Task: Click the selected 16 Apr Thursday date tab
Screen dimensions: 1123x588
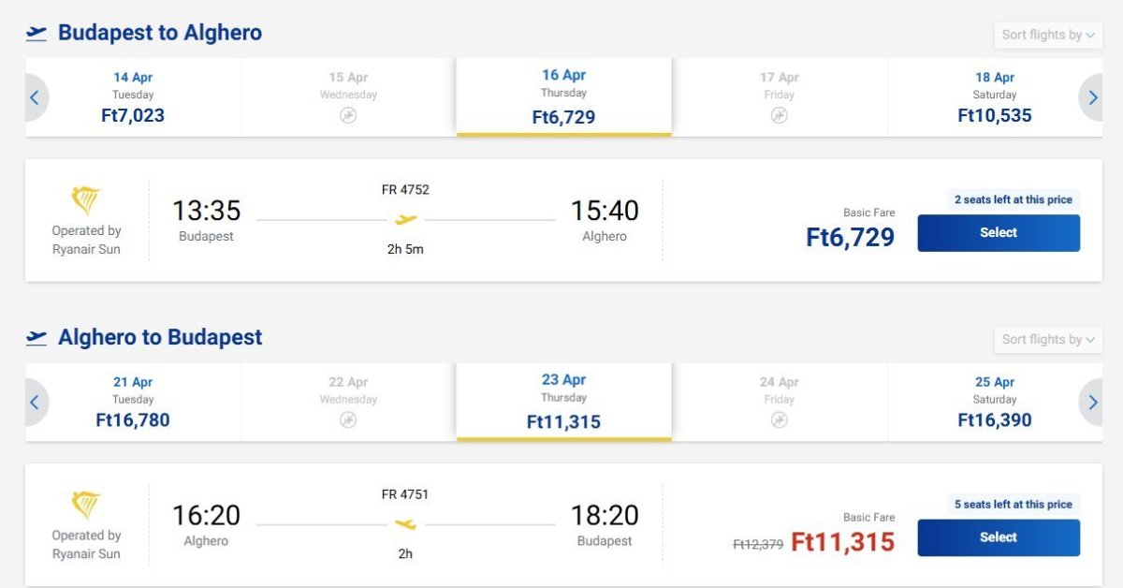Action: point(563,96)
